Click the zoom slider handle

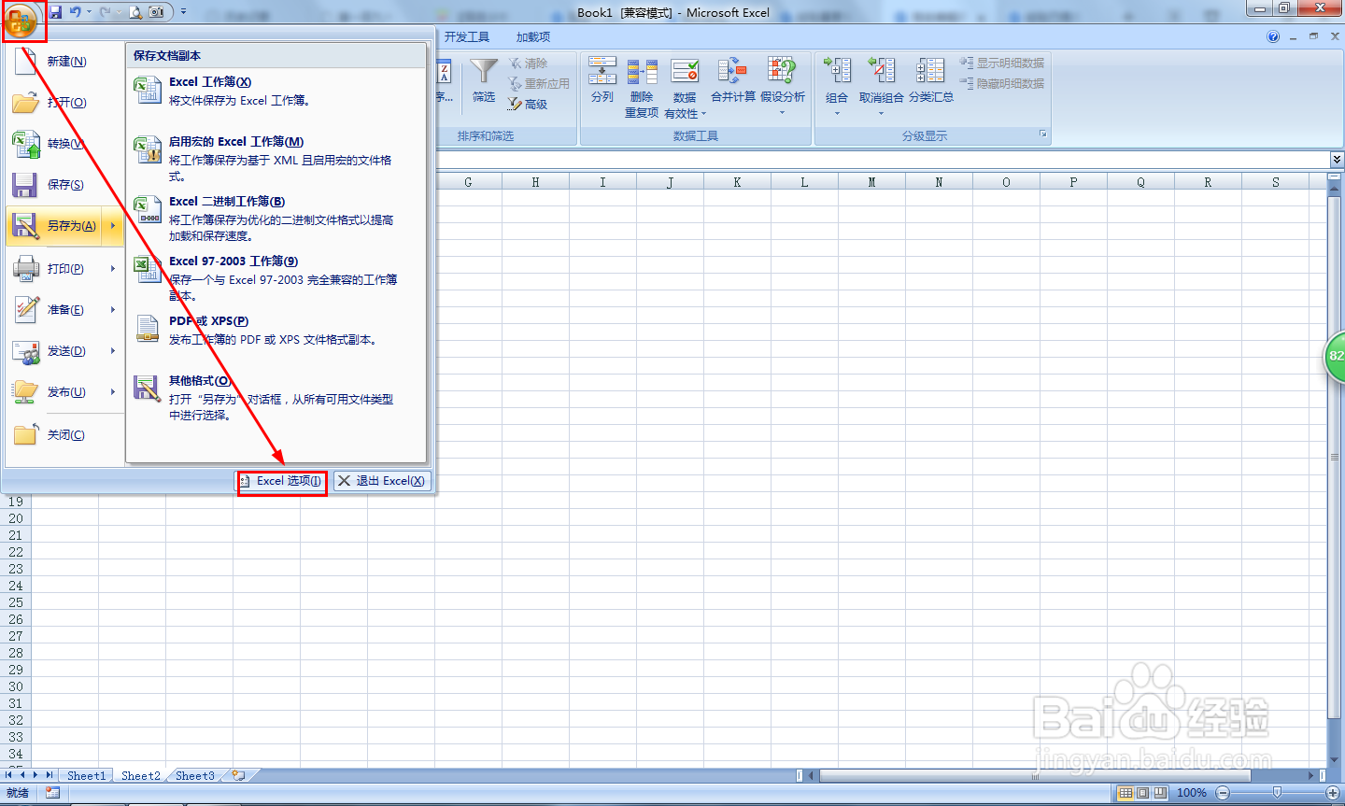coord(1278,793)
